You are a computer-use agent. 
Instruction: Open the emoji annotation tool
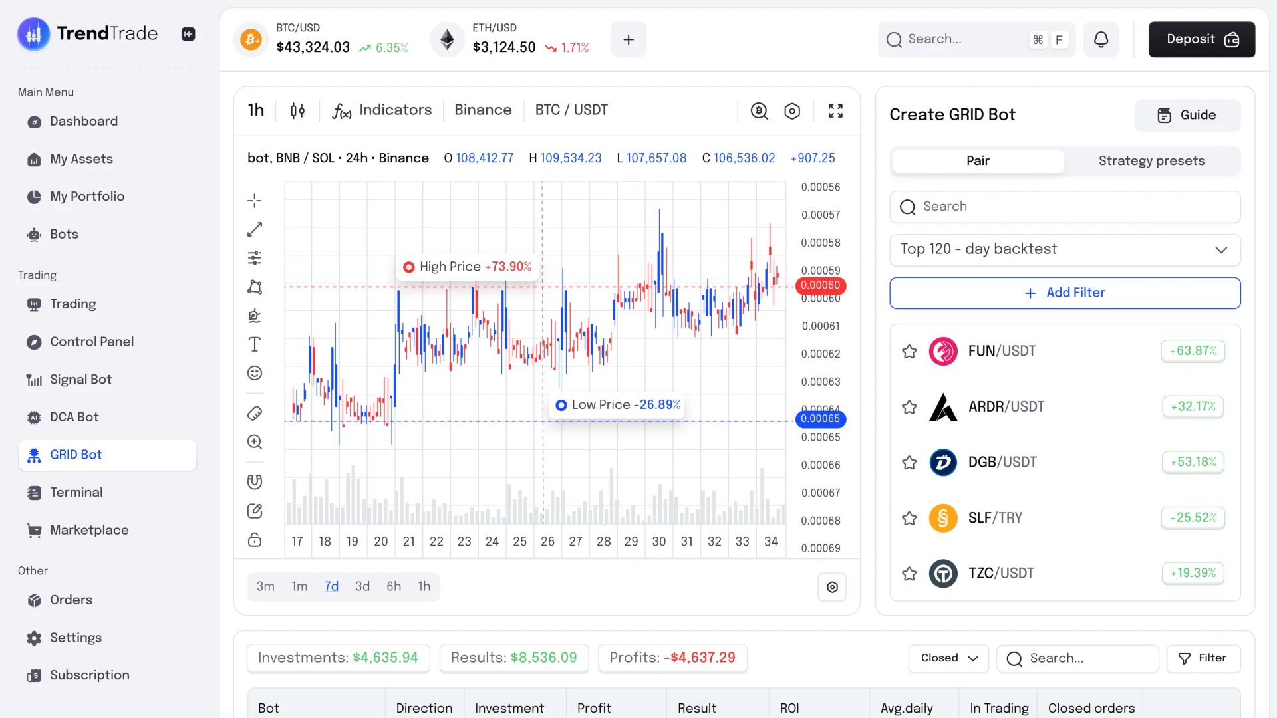(255, 373)
